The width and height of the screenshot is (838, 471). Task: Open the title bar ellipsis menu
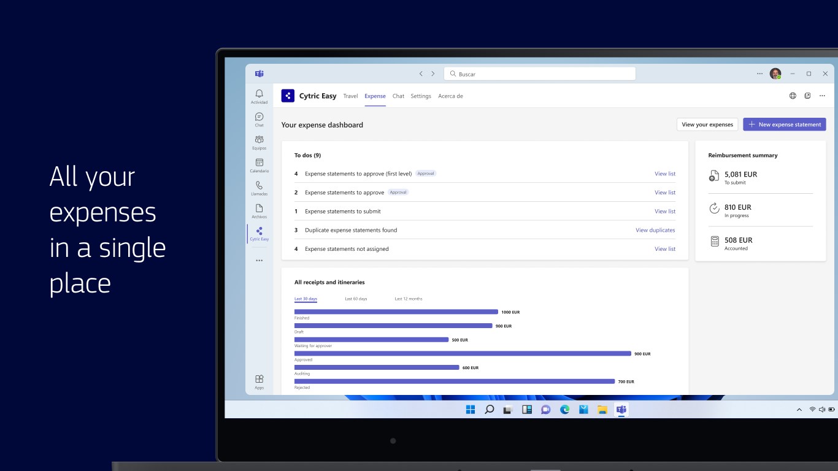tap(759, 74)
